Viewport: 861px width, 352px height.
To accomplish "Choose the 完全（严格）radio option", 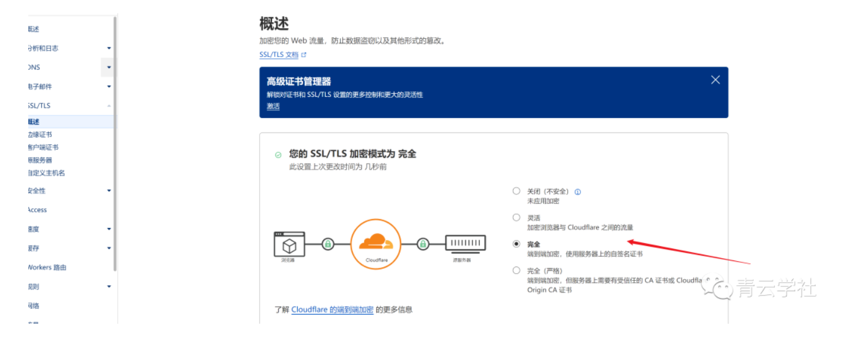I will click(x=516, y=271).
